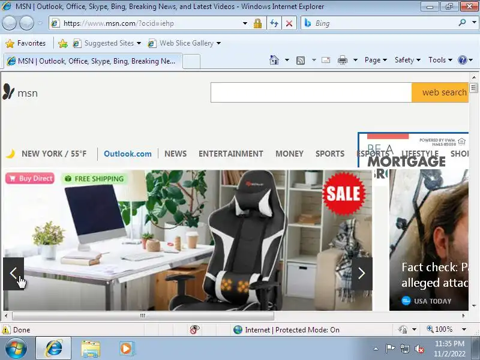The height and width of the screenshot is (360, 480).
Task: Open the MONEY section
Action: pos(289,154)
